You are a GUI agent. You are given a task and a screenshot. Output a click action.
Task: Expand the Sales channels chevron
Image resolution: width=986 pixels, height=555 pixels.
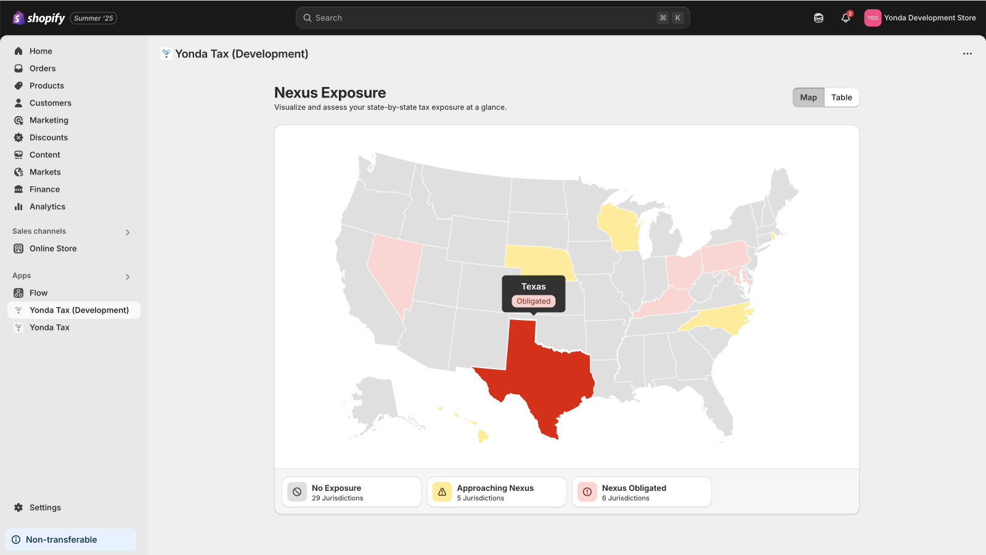coord(128,232)
